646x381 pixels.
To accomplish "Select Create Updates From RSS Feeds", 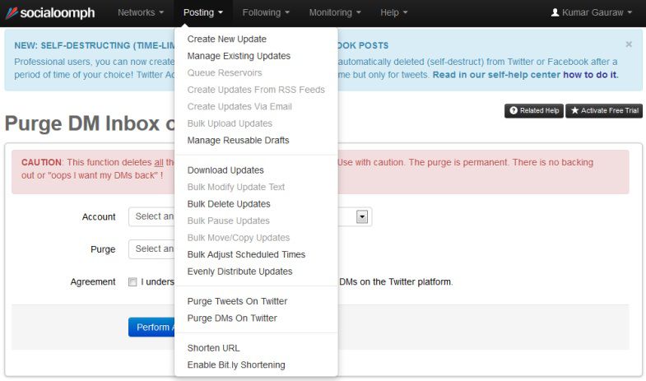I will [x=256, y=90].
